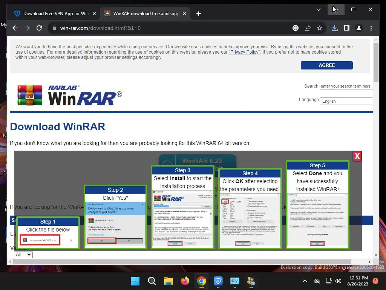
Task: View site info via padlock icon
Action: (54, 28)
